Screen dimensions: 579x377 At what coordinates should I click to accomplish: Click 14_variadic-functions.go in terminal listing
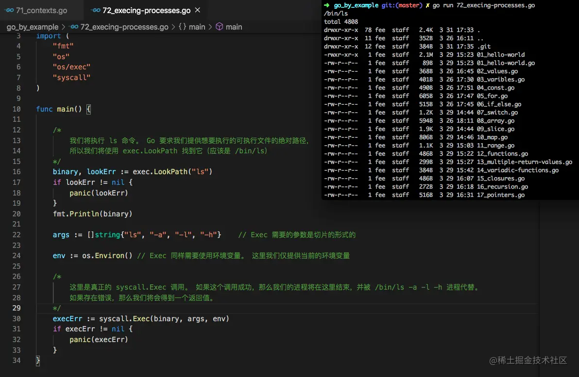517,170
